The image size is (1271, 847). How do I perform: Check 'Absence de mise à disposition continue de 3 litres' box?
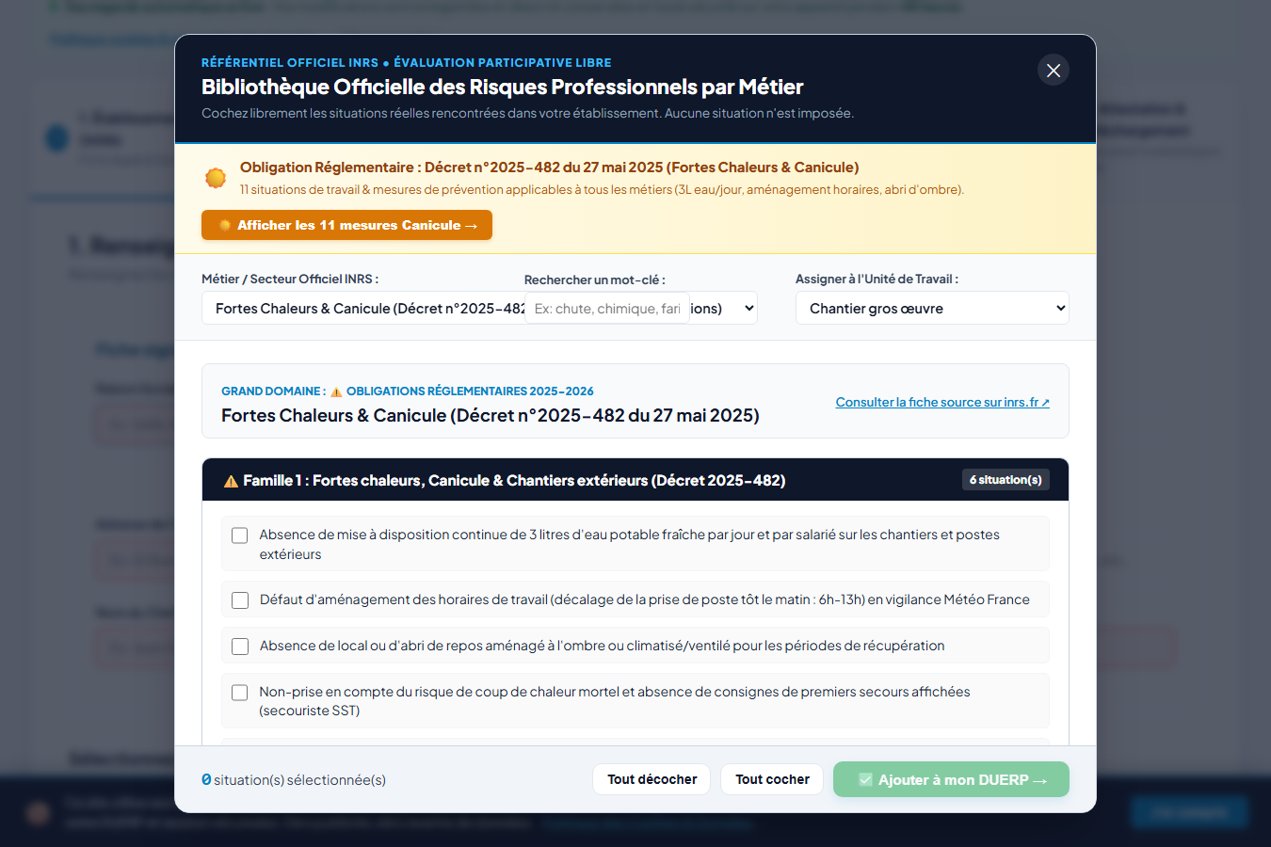[x=240, y=535]
